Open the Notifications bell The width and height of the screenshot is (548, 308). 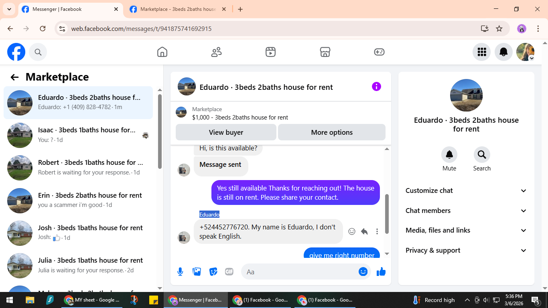point(503,52)
